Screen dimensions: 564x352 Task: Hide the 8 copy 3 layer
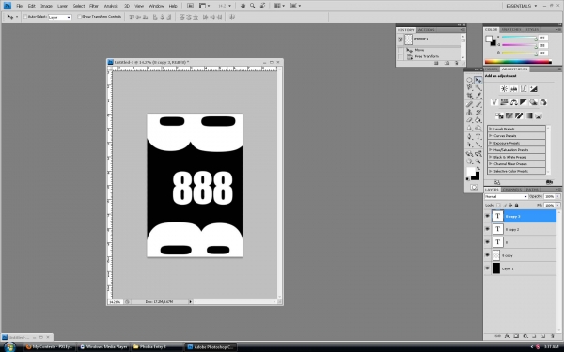[487, 216]
